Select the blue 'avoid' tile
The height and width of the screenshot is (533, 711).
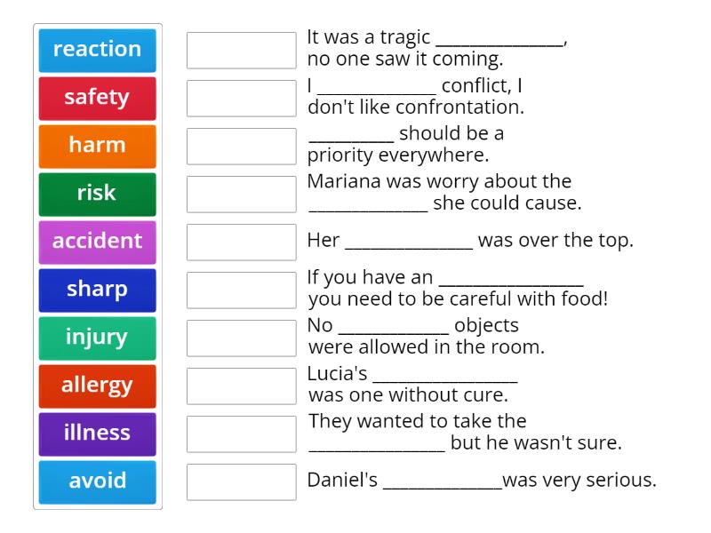click(96, 481)
